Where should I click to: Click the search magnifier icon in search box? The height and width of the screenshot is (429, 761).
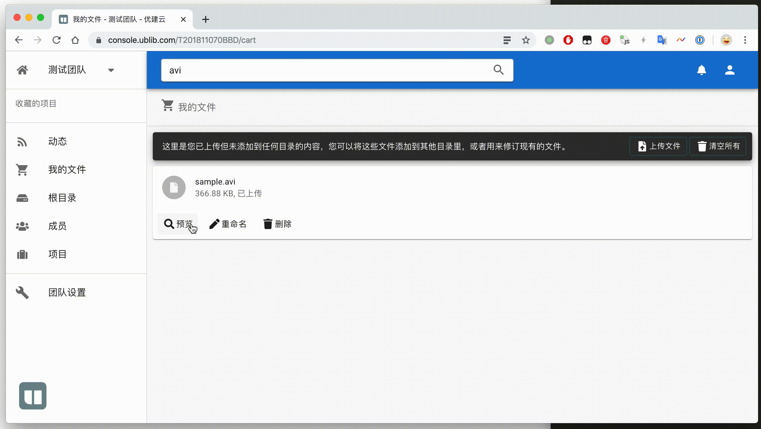point(498,70)
